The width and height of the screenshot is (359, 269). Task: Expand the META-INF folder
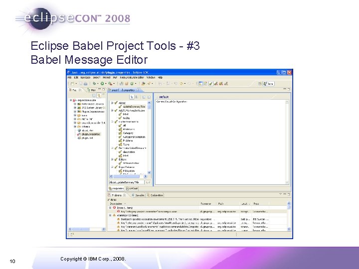(x=75, y=119)
